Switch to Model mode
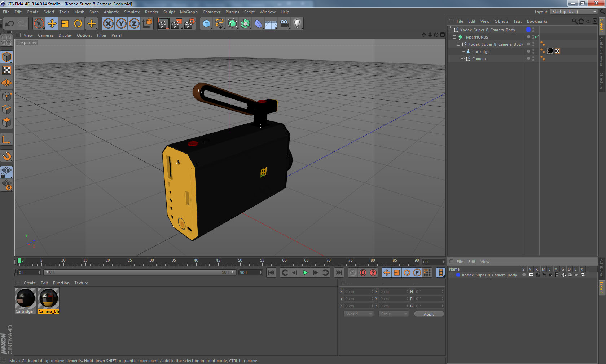This screenshot has height=364, width=606. (6, 57)
